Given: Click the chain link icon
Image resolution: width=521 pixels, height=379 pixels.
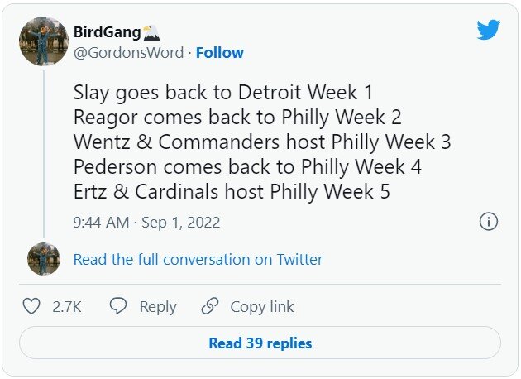Looking at the screenshot, I should click(209, 306).
